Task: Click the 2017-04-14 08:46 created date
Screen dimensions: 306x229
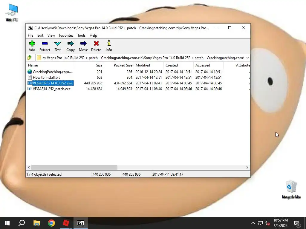Action: [179, 89]
